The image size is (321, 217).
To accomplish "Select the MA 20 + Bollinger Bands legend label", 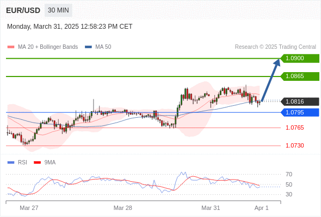I will [x=48, y=47].
